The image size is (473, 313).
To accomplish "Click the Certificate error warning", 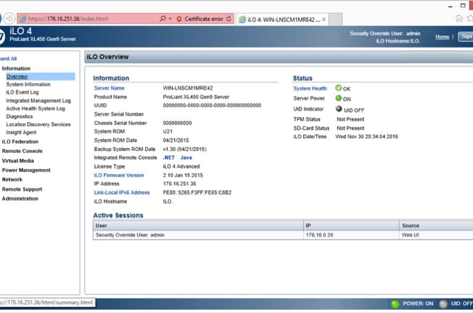I will [201, 19].
